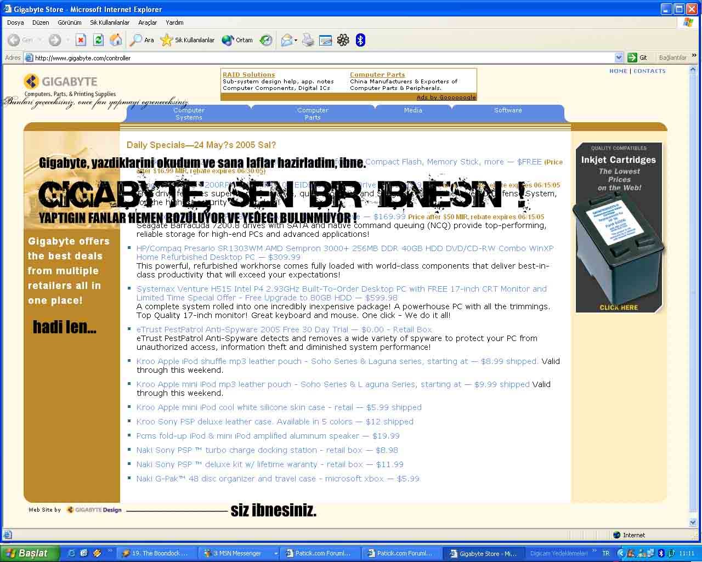Click the Mail envelope toolbar icon
The height and width of the screenshot is (562, 702).
click(286, 40)
